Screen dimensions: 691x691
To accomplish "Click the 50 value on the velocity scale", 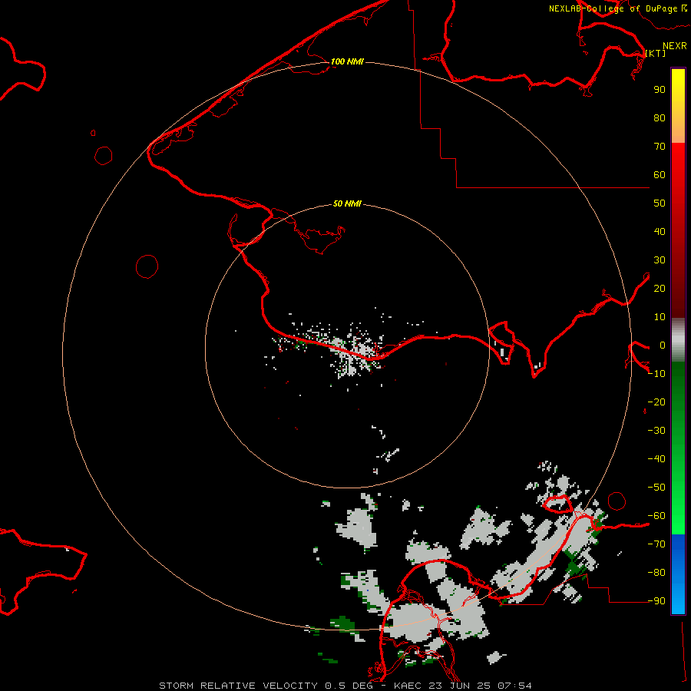I will pyautogui.click(x=660, y=203).
